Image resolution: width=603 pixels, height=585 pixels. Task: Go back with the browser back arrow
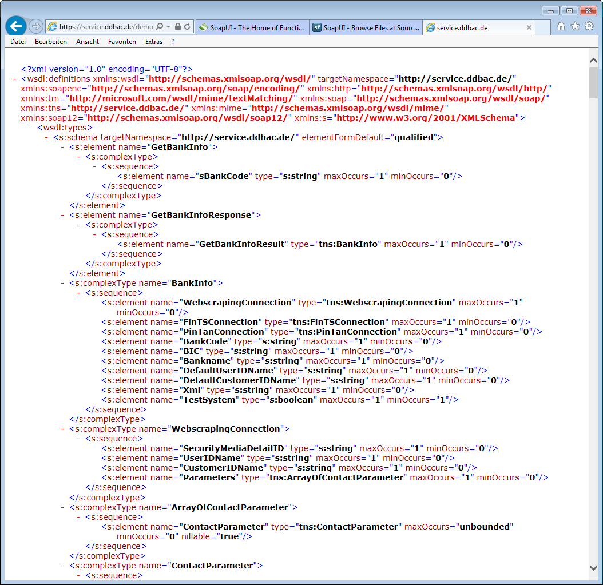(16, 26)
